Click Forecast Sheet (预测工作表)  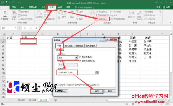[x=139, y=15]
